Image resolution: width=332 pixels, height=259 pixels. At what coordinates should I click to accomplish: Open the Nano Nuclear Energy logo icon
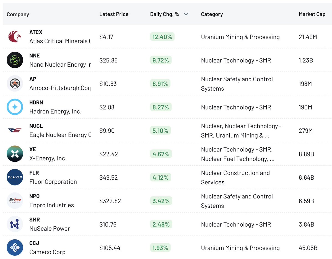click(x=15, y=60)
